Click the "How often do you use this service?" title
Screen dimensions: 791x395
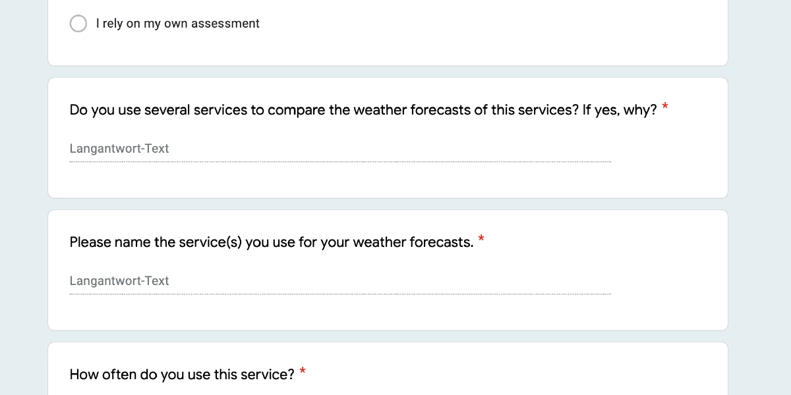[x=182, y=375]
